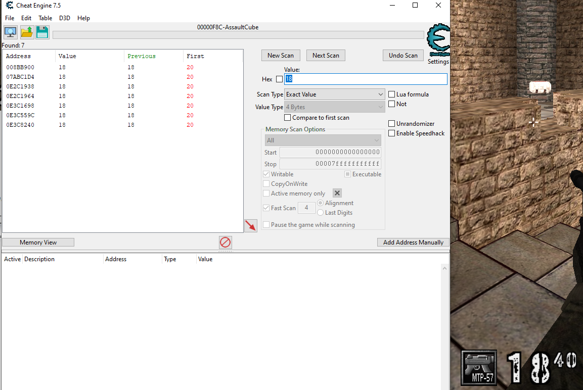
Task: Click the Previous column header
Action: 154,56
